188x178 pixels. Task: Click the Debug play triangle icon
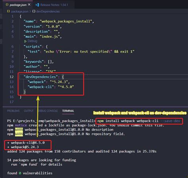click(x=25, y=41)
